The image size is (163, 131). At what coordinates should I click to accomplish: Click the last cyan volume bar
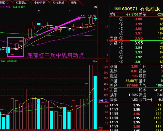click(x=95, y=103)
